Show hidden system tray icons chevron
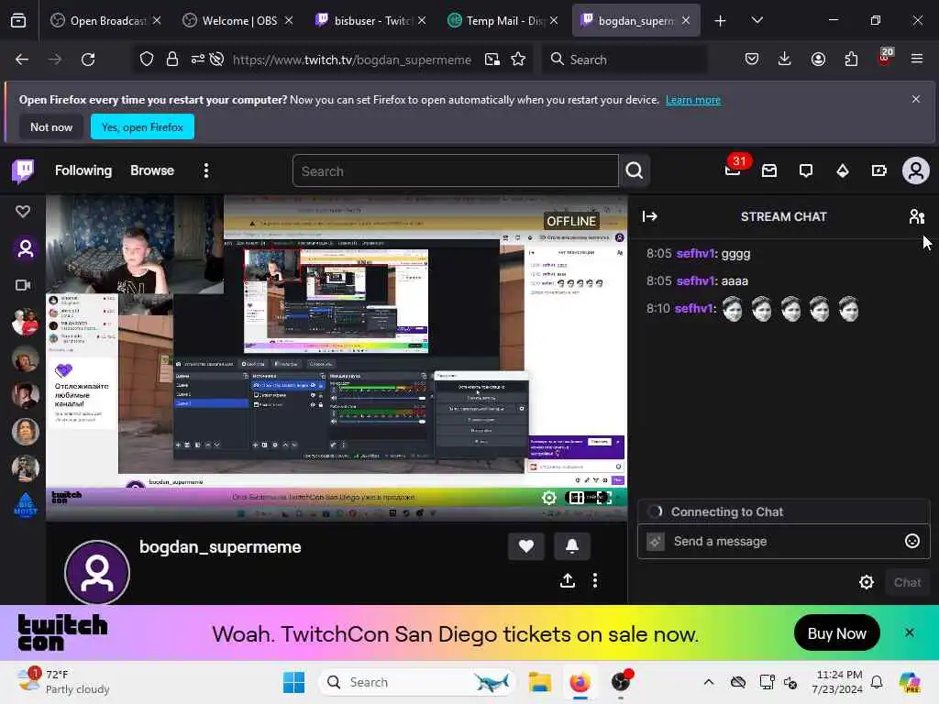The height and width of the screenshot is (704, 939). [709, 682]
